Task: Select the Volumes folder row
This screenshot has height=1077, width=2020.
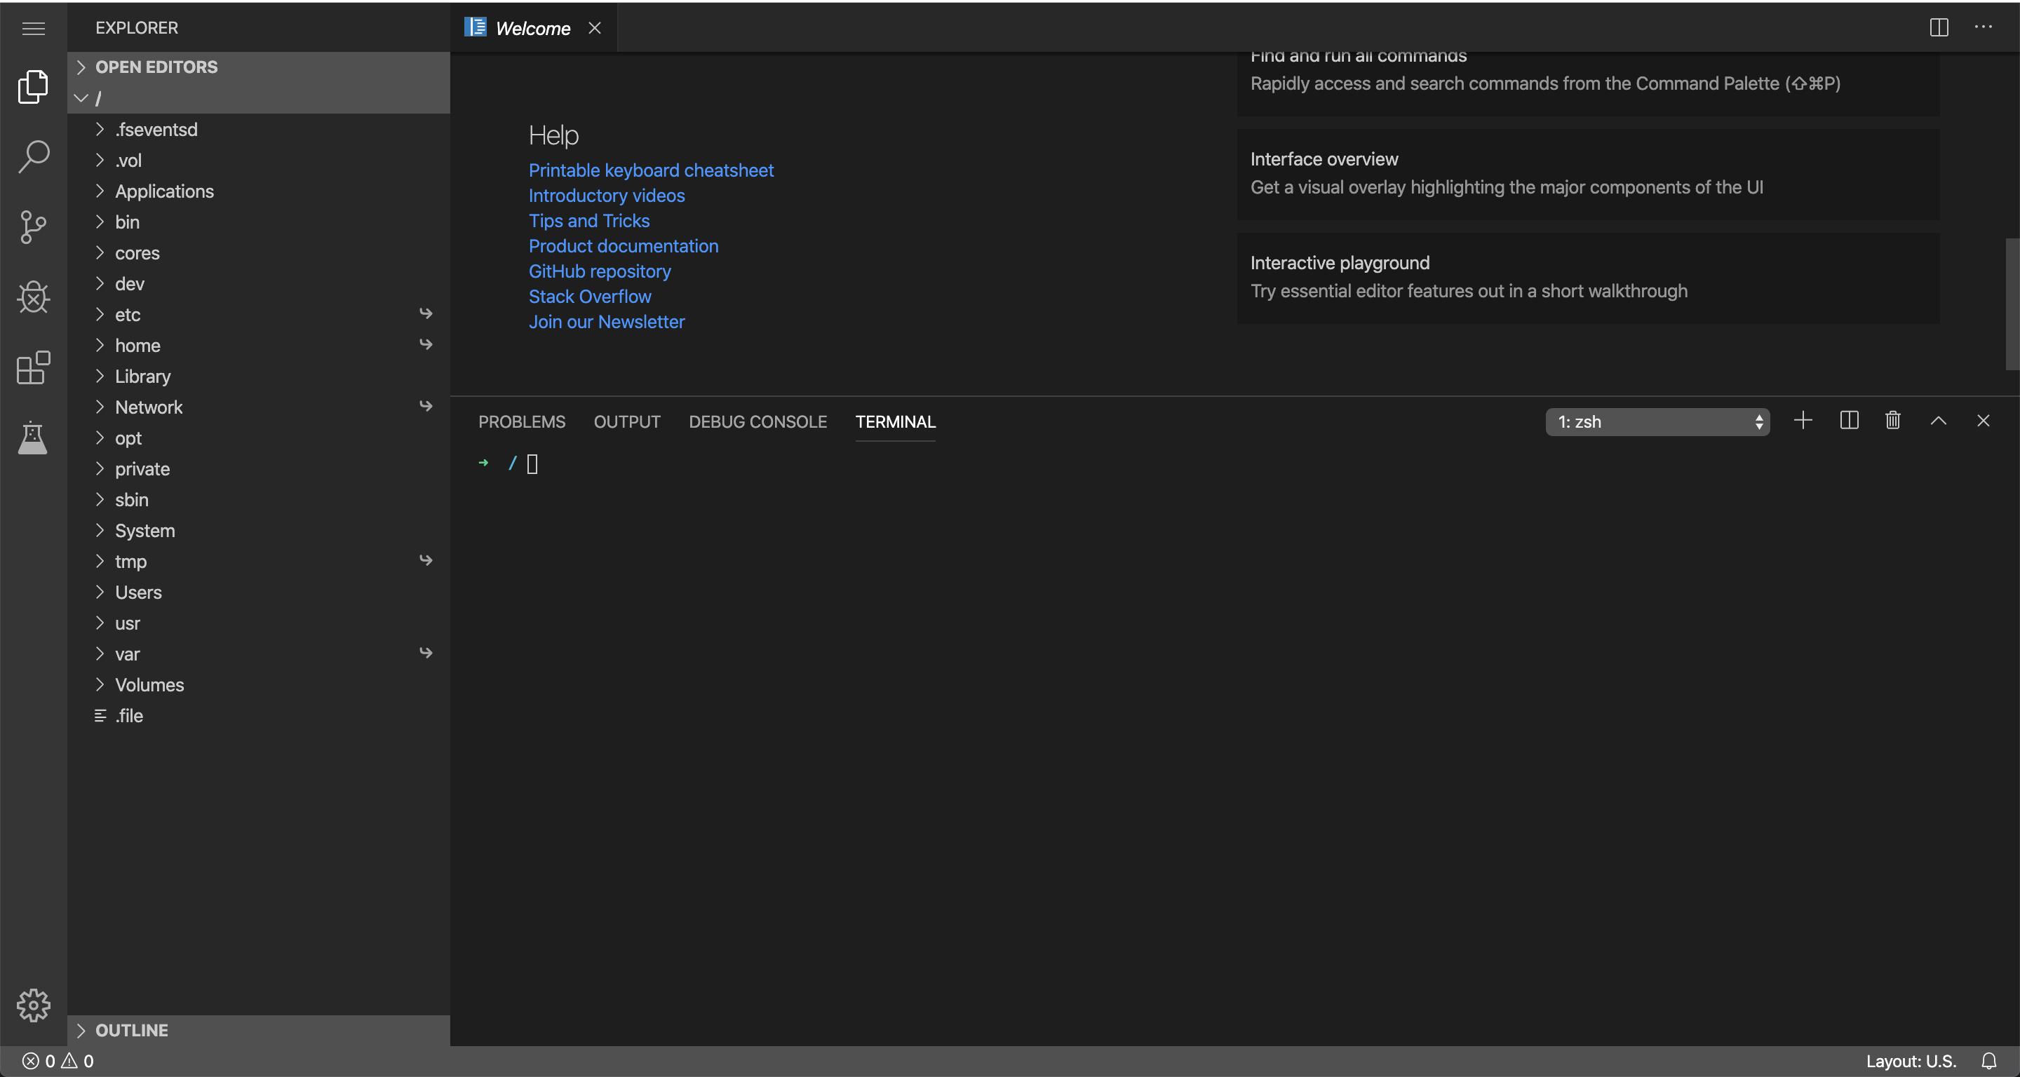Action: 259,685
